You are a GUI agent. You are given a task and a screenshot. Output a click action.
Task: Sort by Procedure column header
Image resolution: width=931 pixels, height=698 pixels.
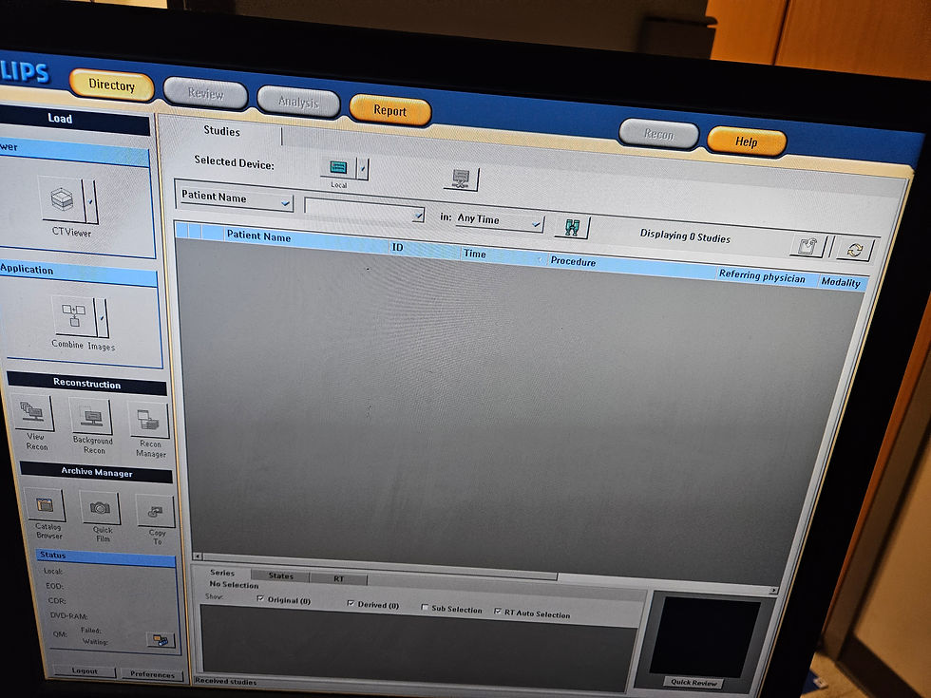click(632, 265)
